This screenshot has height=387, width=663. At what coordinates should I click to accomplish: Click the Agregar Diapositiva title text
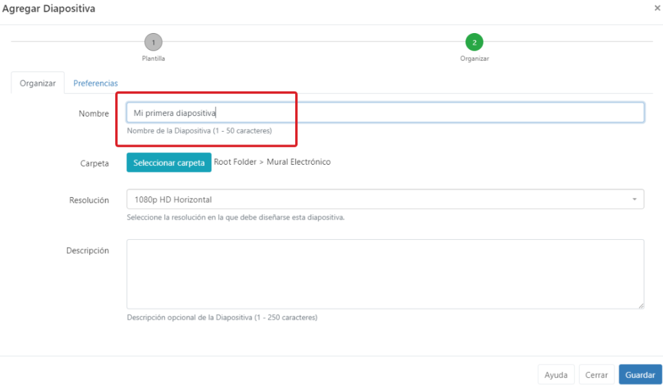tap(49, 8)
